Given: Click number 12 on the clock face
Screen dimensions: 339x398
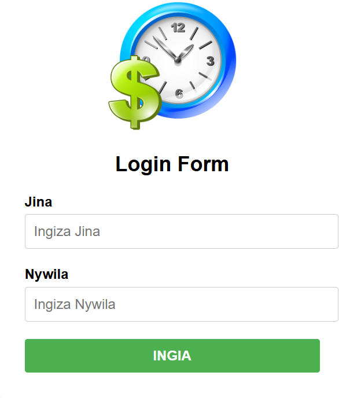Looking at the screenshot, I should tap(178, 28).
